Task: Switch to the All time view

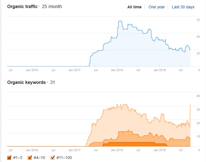Action: pos(134,7)
